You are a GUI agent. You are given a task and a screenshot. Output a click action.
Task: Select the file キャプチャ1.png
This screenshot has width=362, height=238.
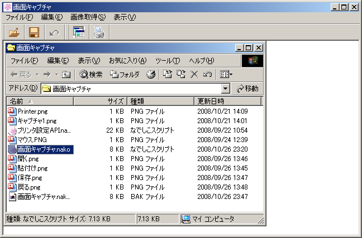pyautogui.click(x=37, y=121)
